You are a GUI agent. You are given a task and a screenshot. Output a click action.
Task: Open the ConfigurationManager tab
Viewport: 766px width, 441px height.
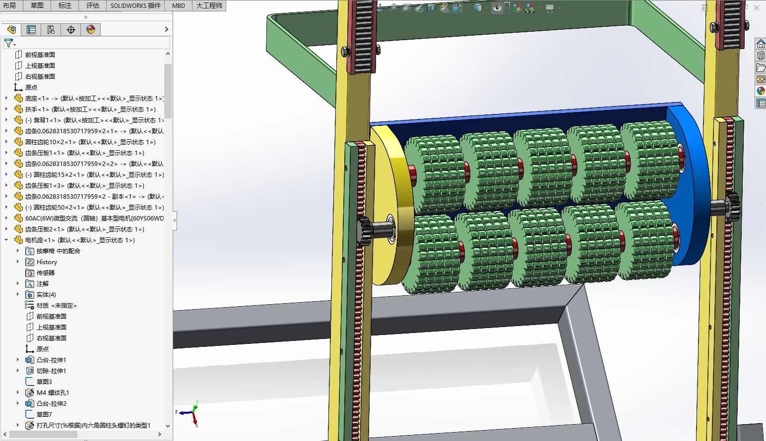point(51,30)
